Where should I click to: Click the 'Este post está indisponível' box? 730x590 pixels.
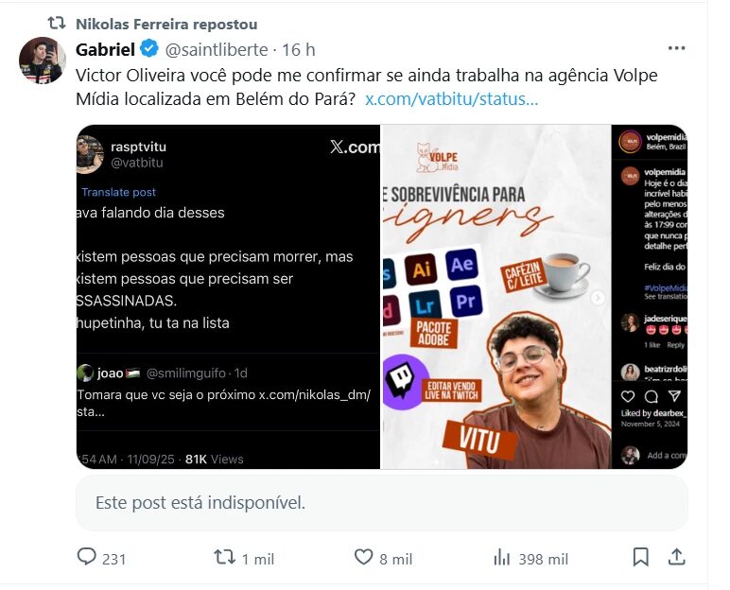click(x=382, y=503)
